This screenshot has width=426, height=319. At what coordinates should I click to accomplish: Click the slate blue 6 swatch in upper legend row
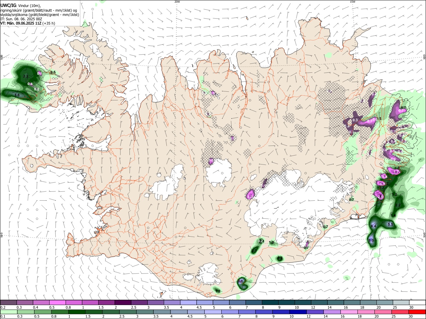pyautogui.click(x=238, y=302)
